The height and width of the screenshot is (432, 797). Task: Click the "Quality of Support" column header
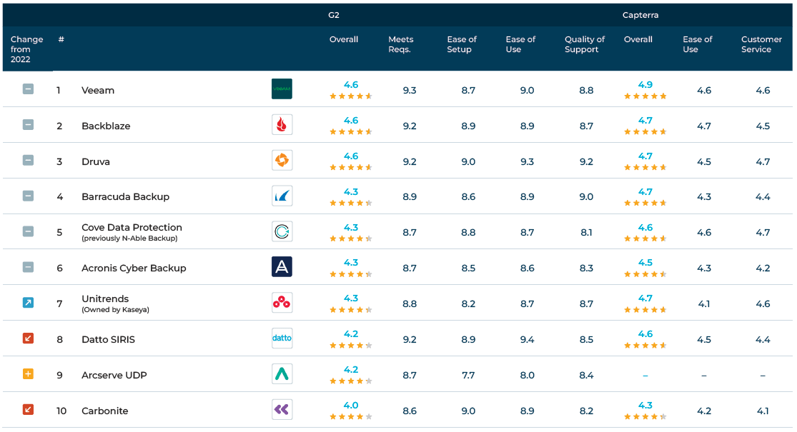(x=585, y=44)
